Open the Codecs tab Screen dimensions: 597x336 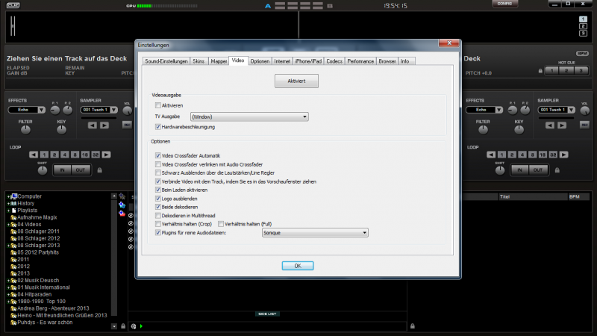click(334, 61)
